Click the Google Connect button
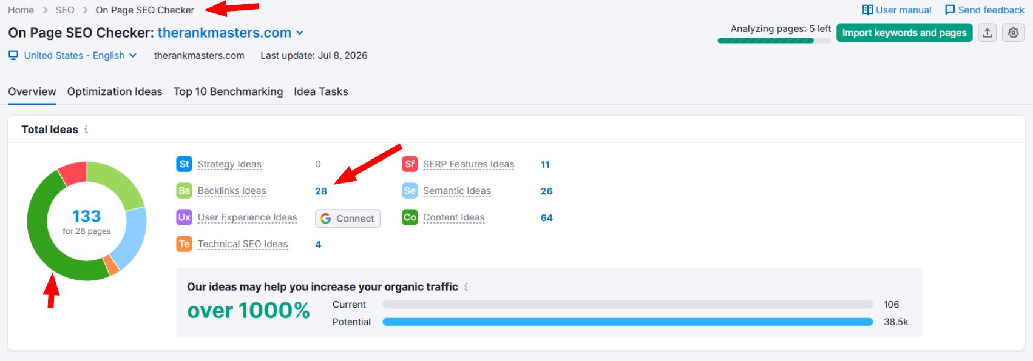Image resolution: width=1033 pixels, height=361 pixels. [348, 218]
